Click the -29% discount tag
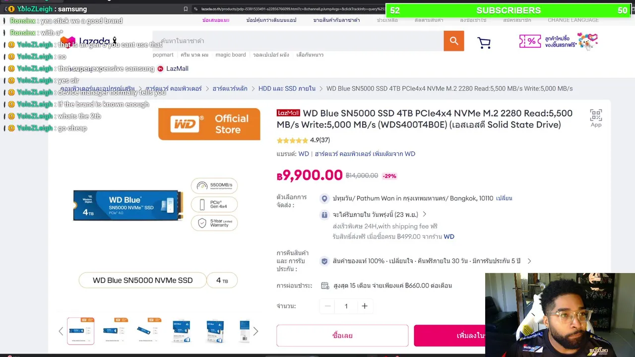This screenshot has width=635, height=357. pos(389,176)
